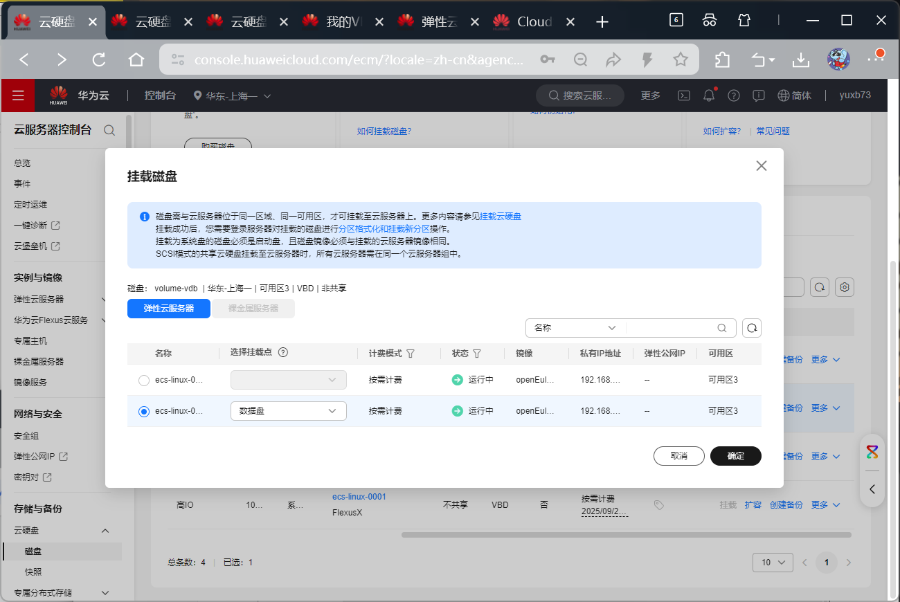Open the disabled mount point dropdown in first row
This screenshot has width=900, height=602.
288,379
